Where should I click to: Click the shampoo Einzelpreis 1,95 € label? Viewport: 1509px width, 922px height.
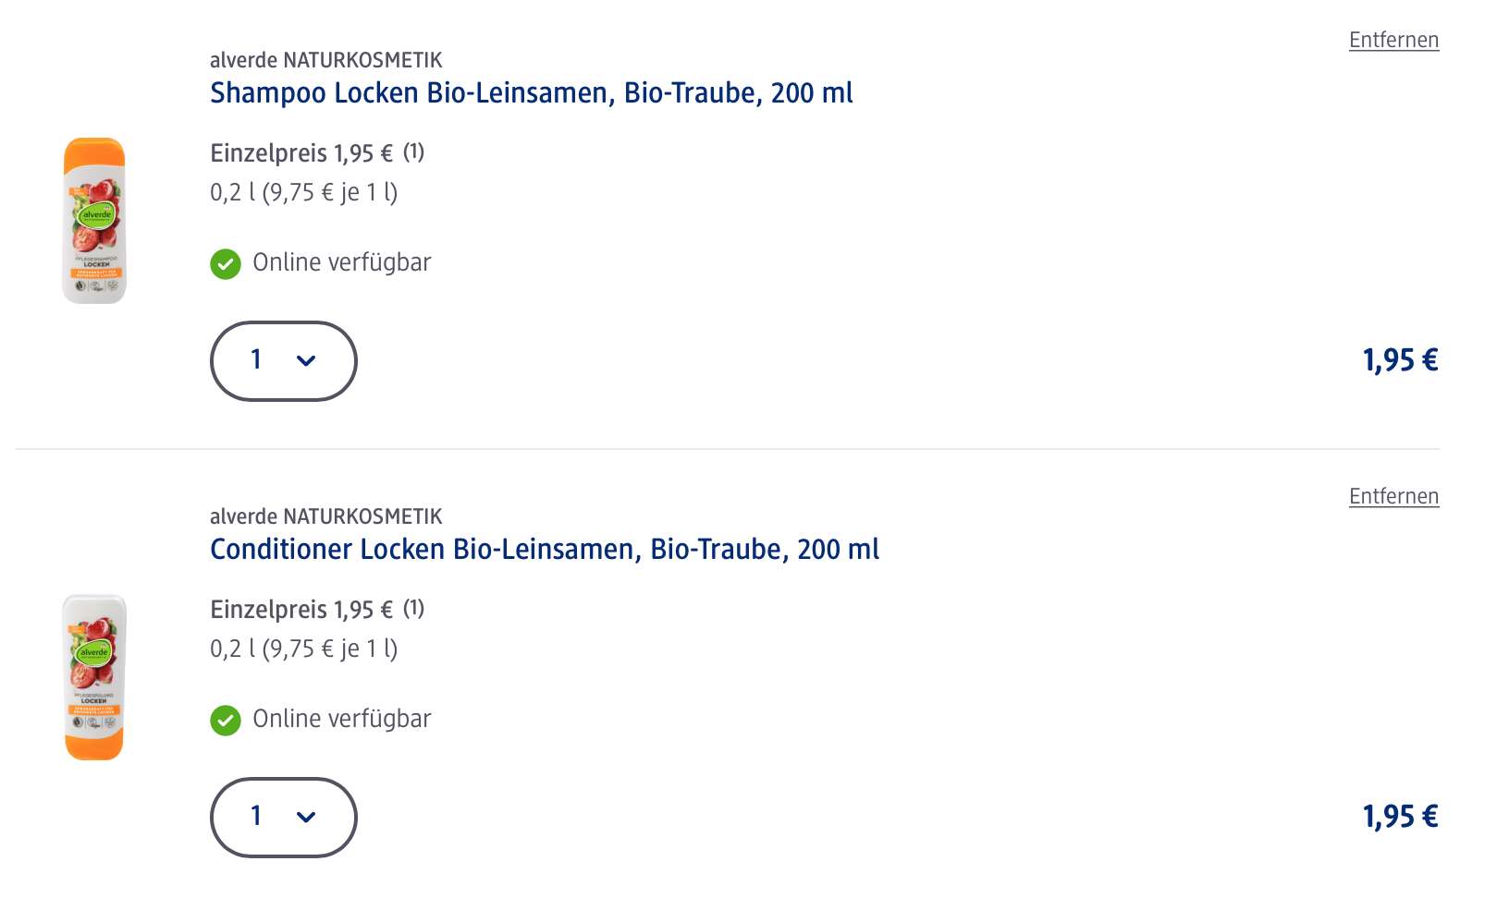click(x=301, y=152)
